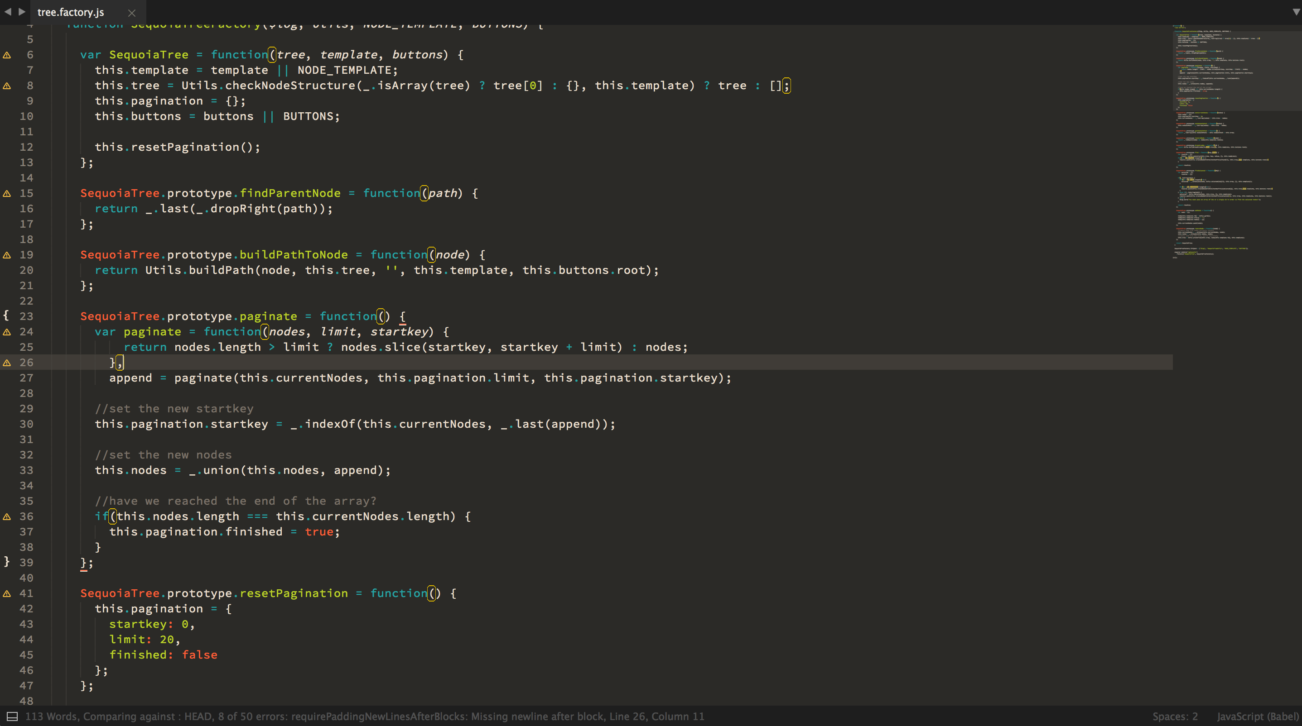Go to next tab with right arrow

tap(22, 11)
